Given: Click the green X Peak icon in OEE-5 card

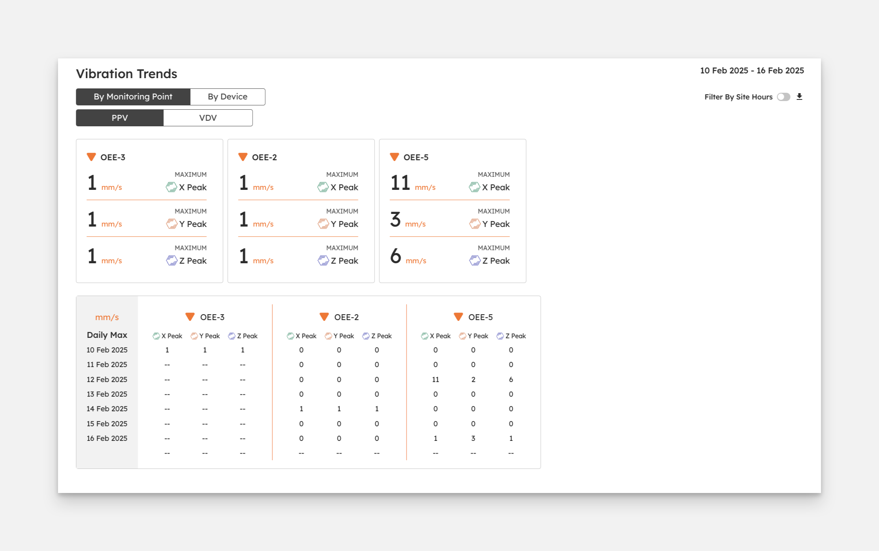Looking at the screenshot, I should (474, 187).
